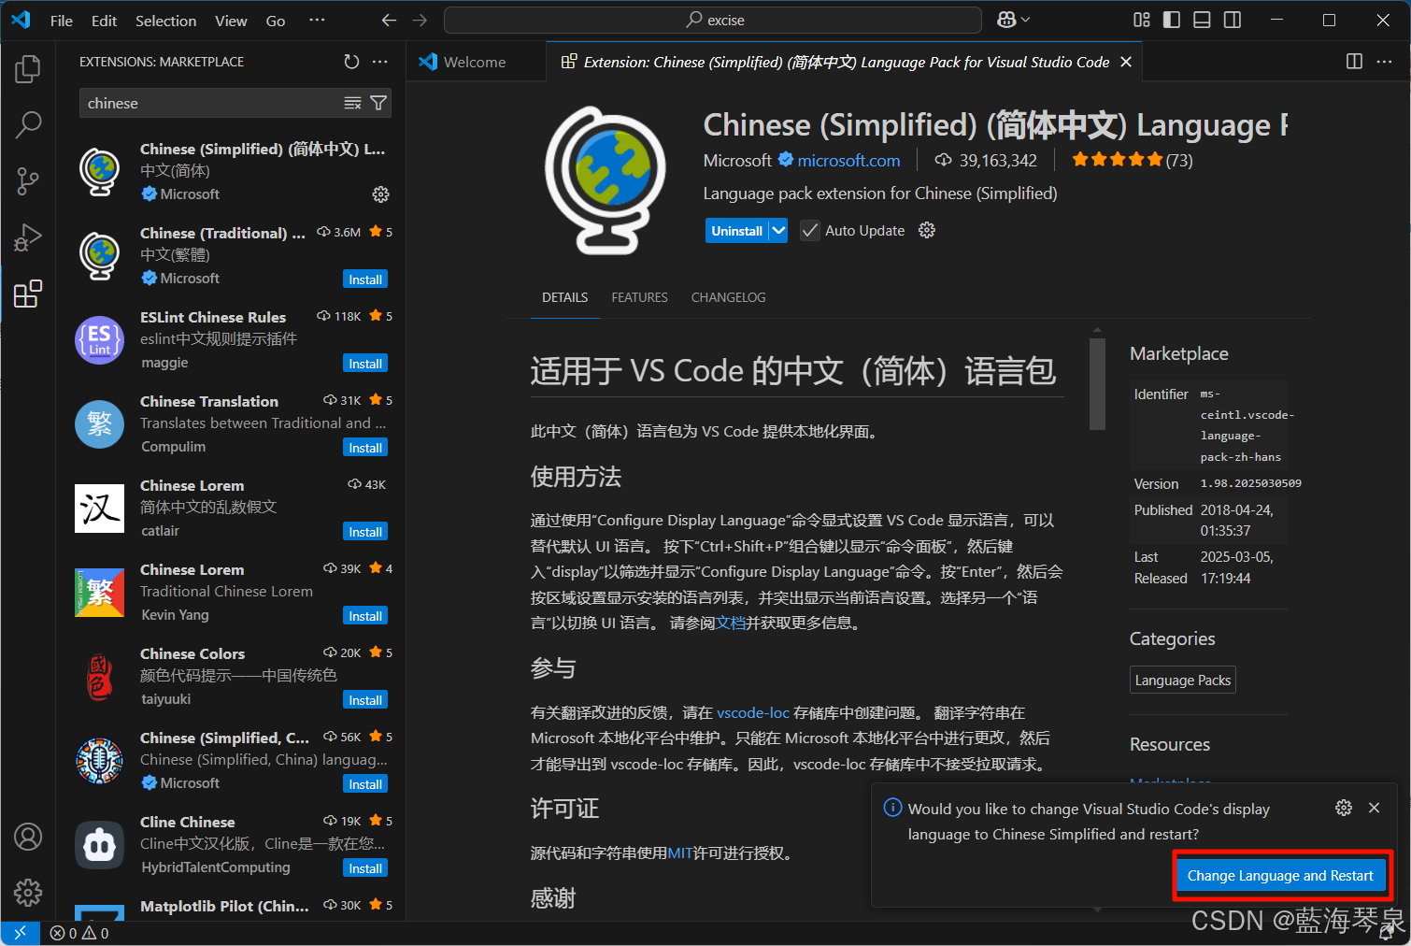Screen dimensions: 1411x946
Task: Open the Selection menu
Action: [x=165, y=21]
